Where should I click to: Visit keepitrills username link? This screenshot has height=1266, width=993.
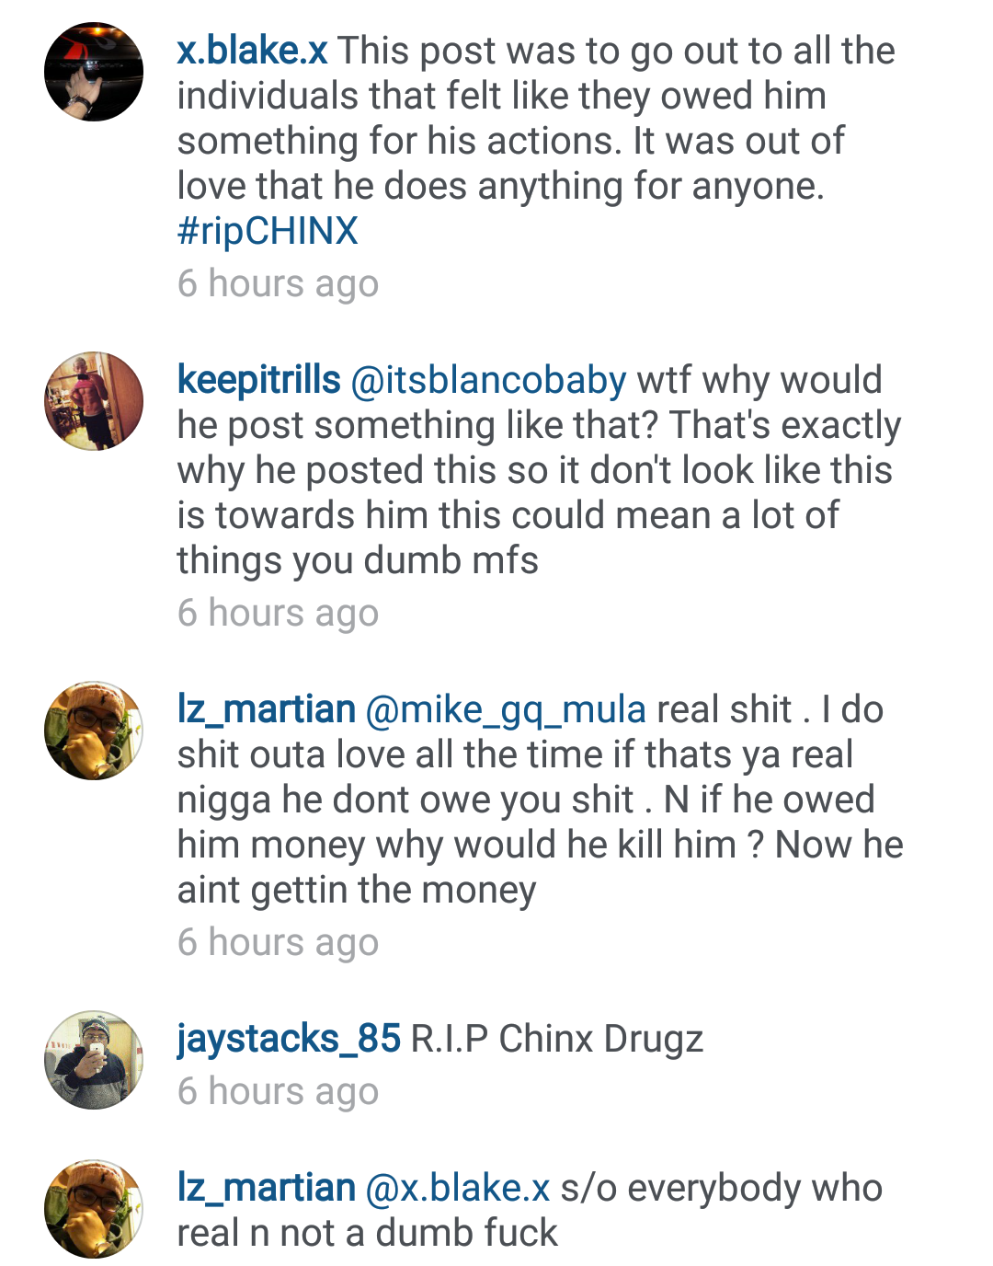(258, 380)
